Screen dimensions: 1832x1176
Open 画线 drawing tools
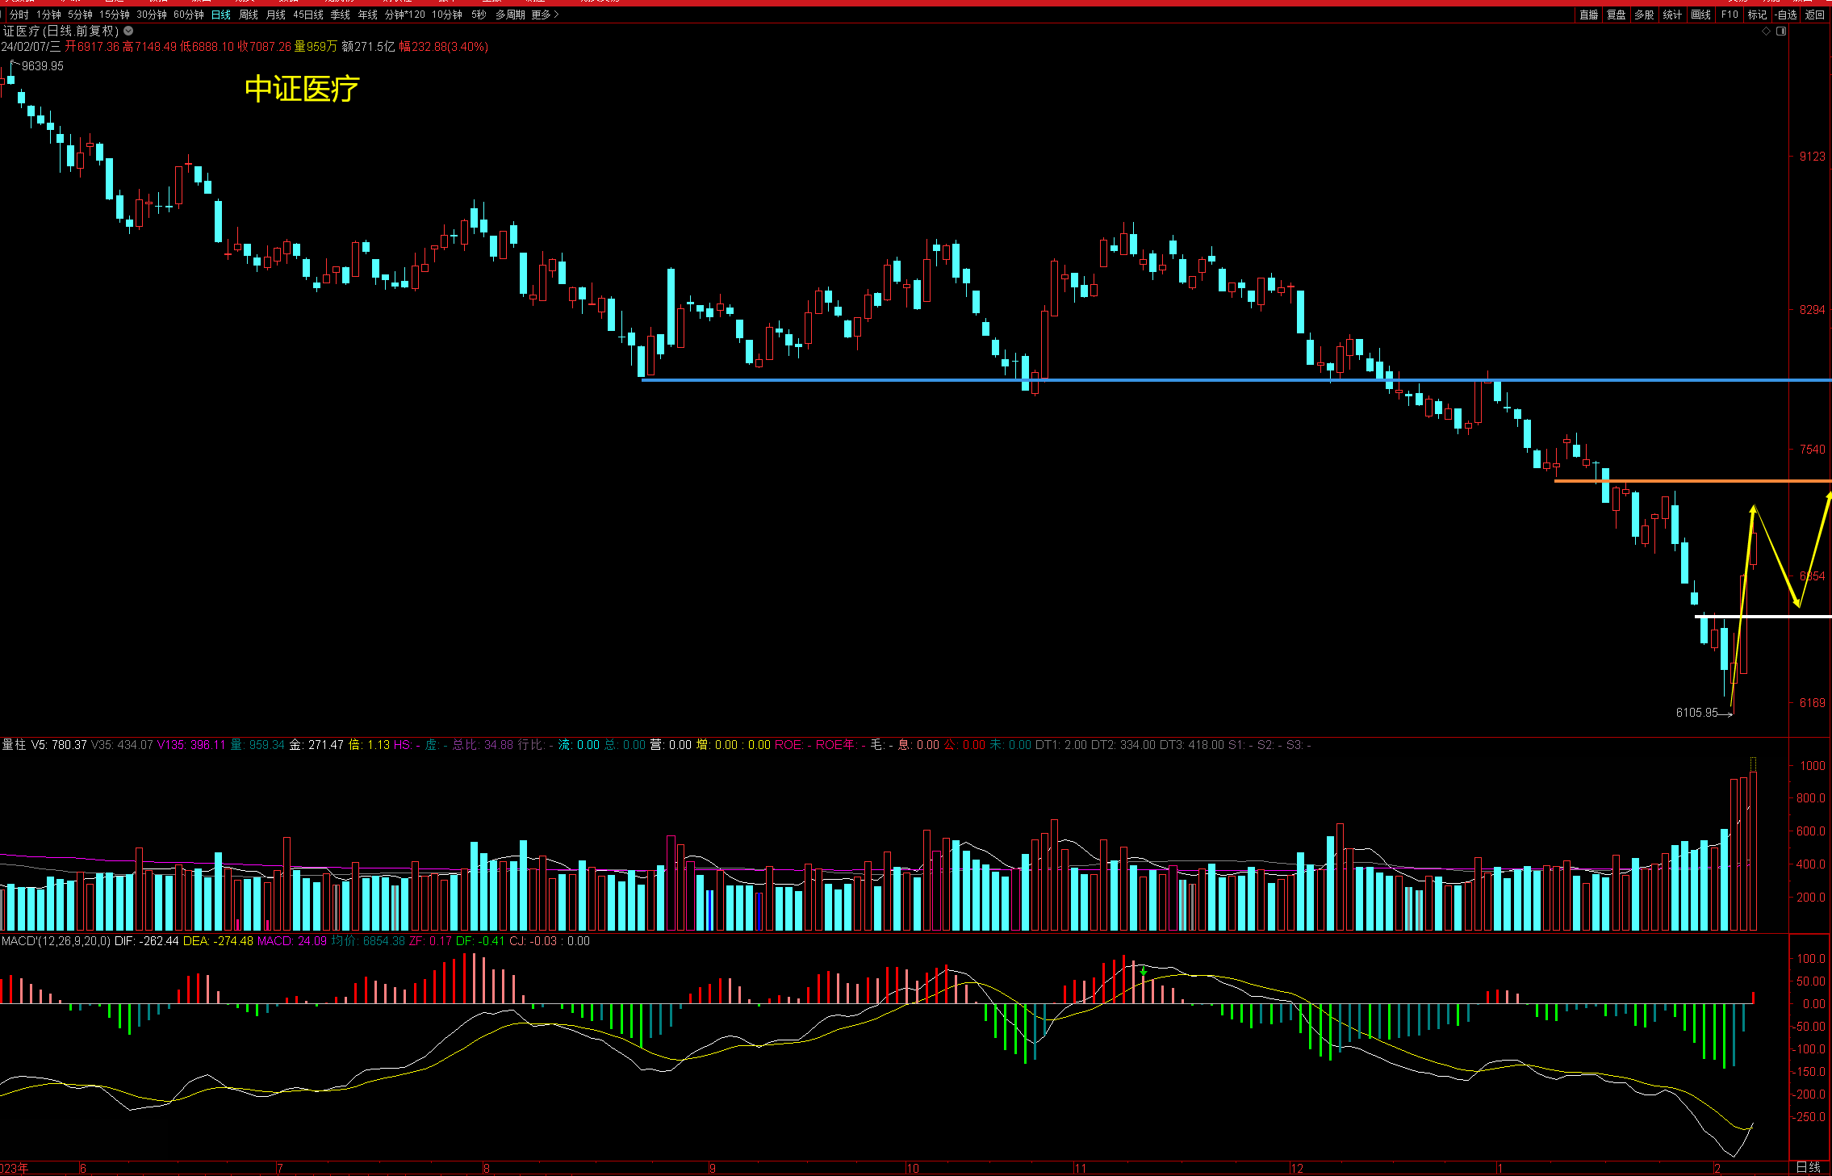[x=1700, y=15]
